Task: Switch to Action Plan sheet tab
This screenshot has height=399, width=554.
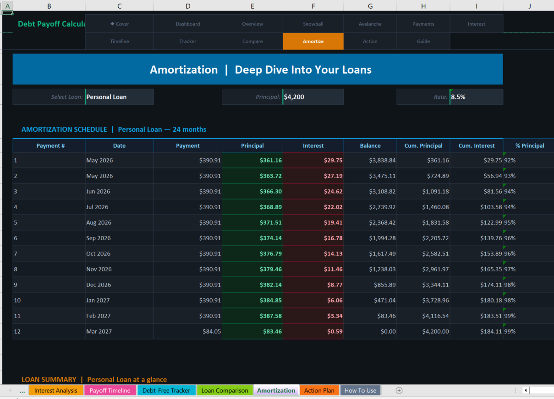Action: (319, 390)
